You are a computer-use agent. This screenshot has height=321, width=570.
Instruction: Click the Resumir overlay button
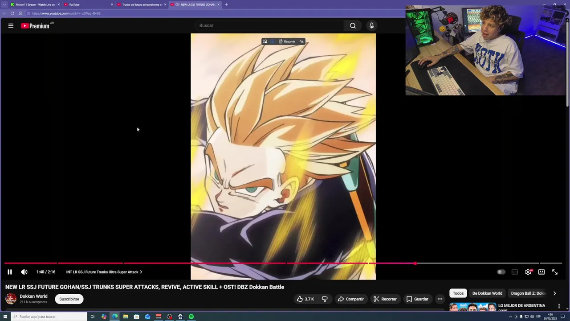click(287, 41)
